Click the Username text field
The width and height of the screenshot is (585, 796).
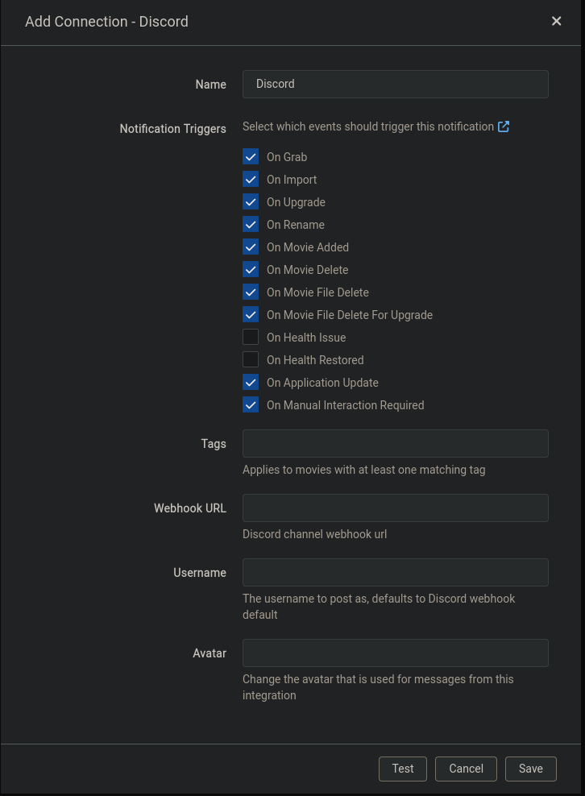395,572
